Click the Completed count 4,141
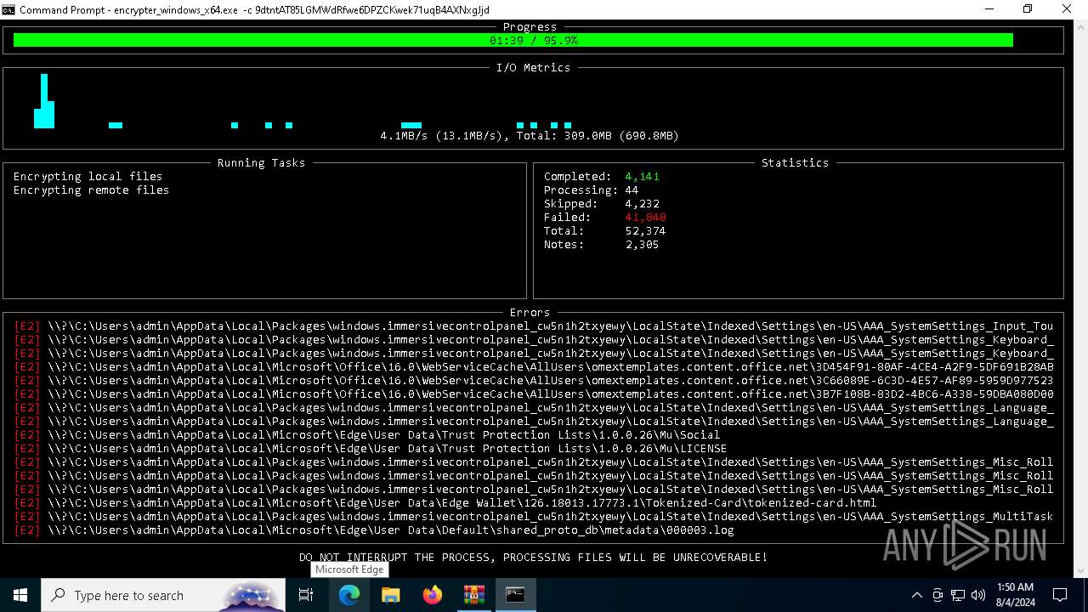 [x=642, y=177]
